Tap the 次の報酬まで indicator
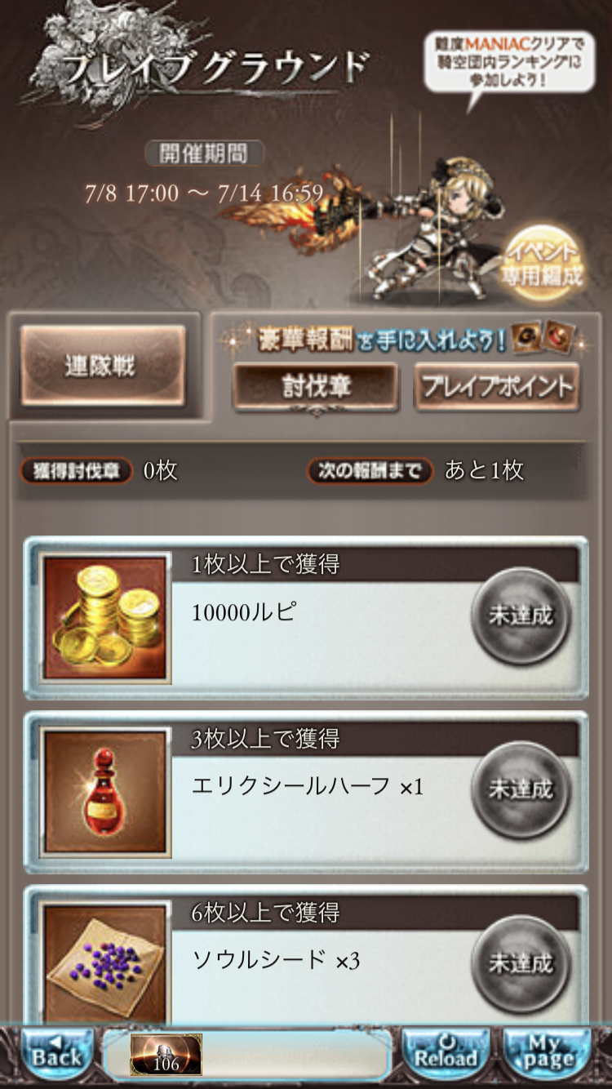 (x=370, y=470)
